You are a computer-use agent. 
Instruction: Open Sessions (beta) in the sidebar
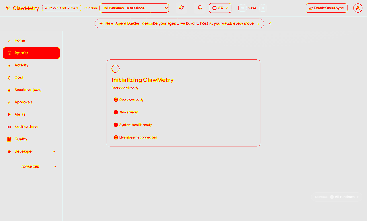click(31, 90)
